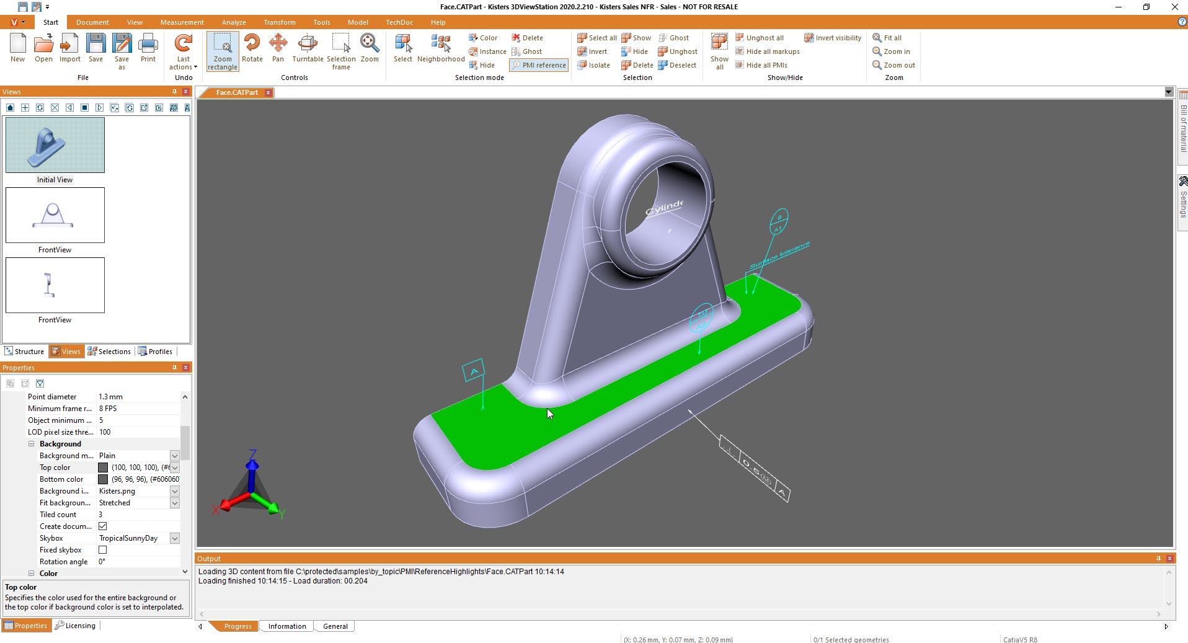
Task: Open Background mode dropdown showing Plain
Action: (175, 456)
